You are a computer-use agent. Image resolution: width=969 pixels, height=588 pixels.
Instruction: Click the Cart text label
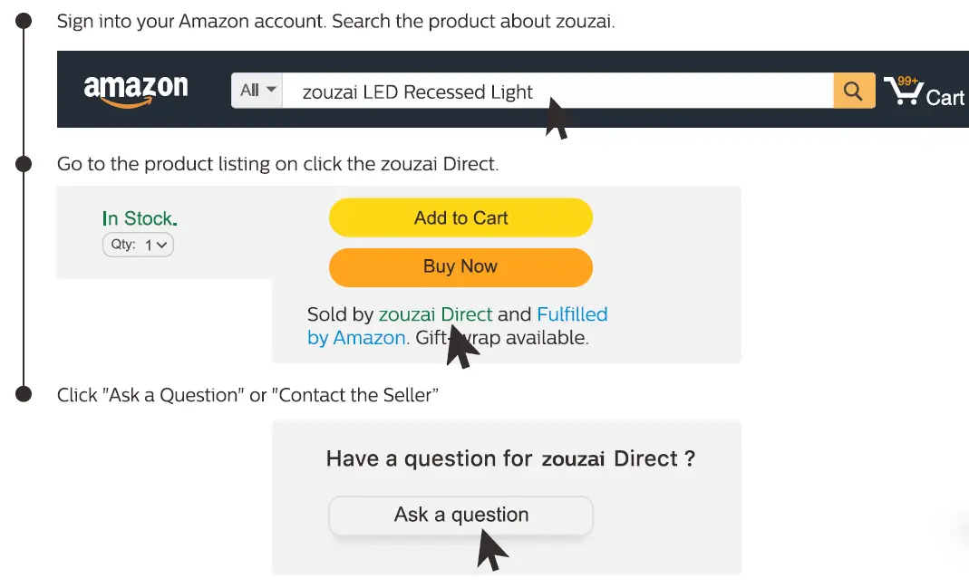(945, 98)
